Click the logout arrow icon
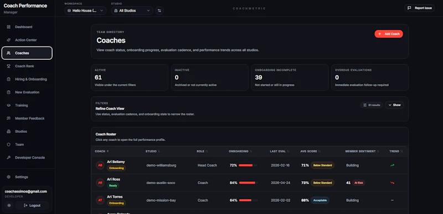The width and height of the screenshot is (443, 214). tap(25, 205)
